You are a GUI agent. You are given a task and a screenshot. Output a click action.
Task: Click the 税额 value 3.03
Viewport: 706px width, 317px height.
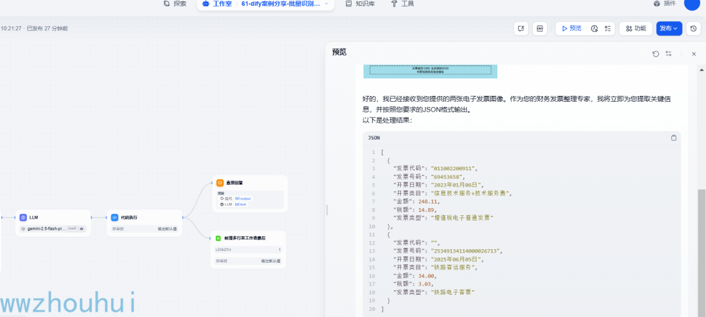click(x=425, y=284)
